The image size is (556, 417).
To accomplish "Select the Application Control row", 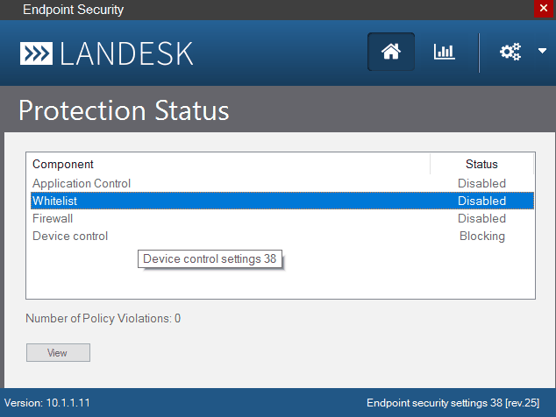I will [x=82, y=183].
